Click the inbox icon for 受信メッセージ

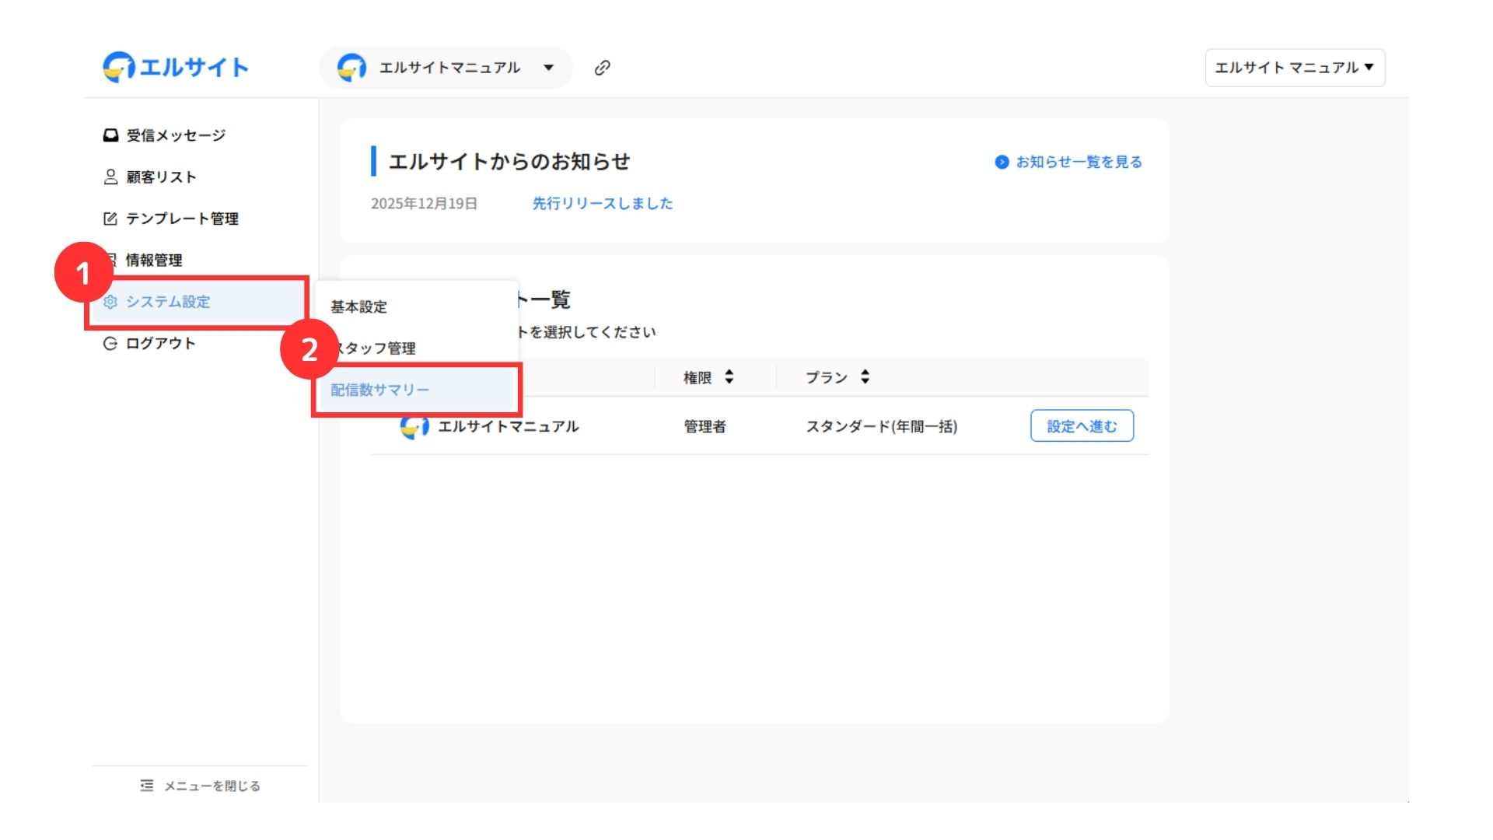110,135
